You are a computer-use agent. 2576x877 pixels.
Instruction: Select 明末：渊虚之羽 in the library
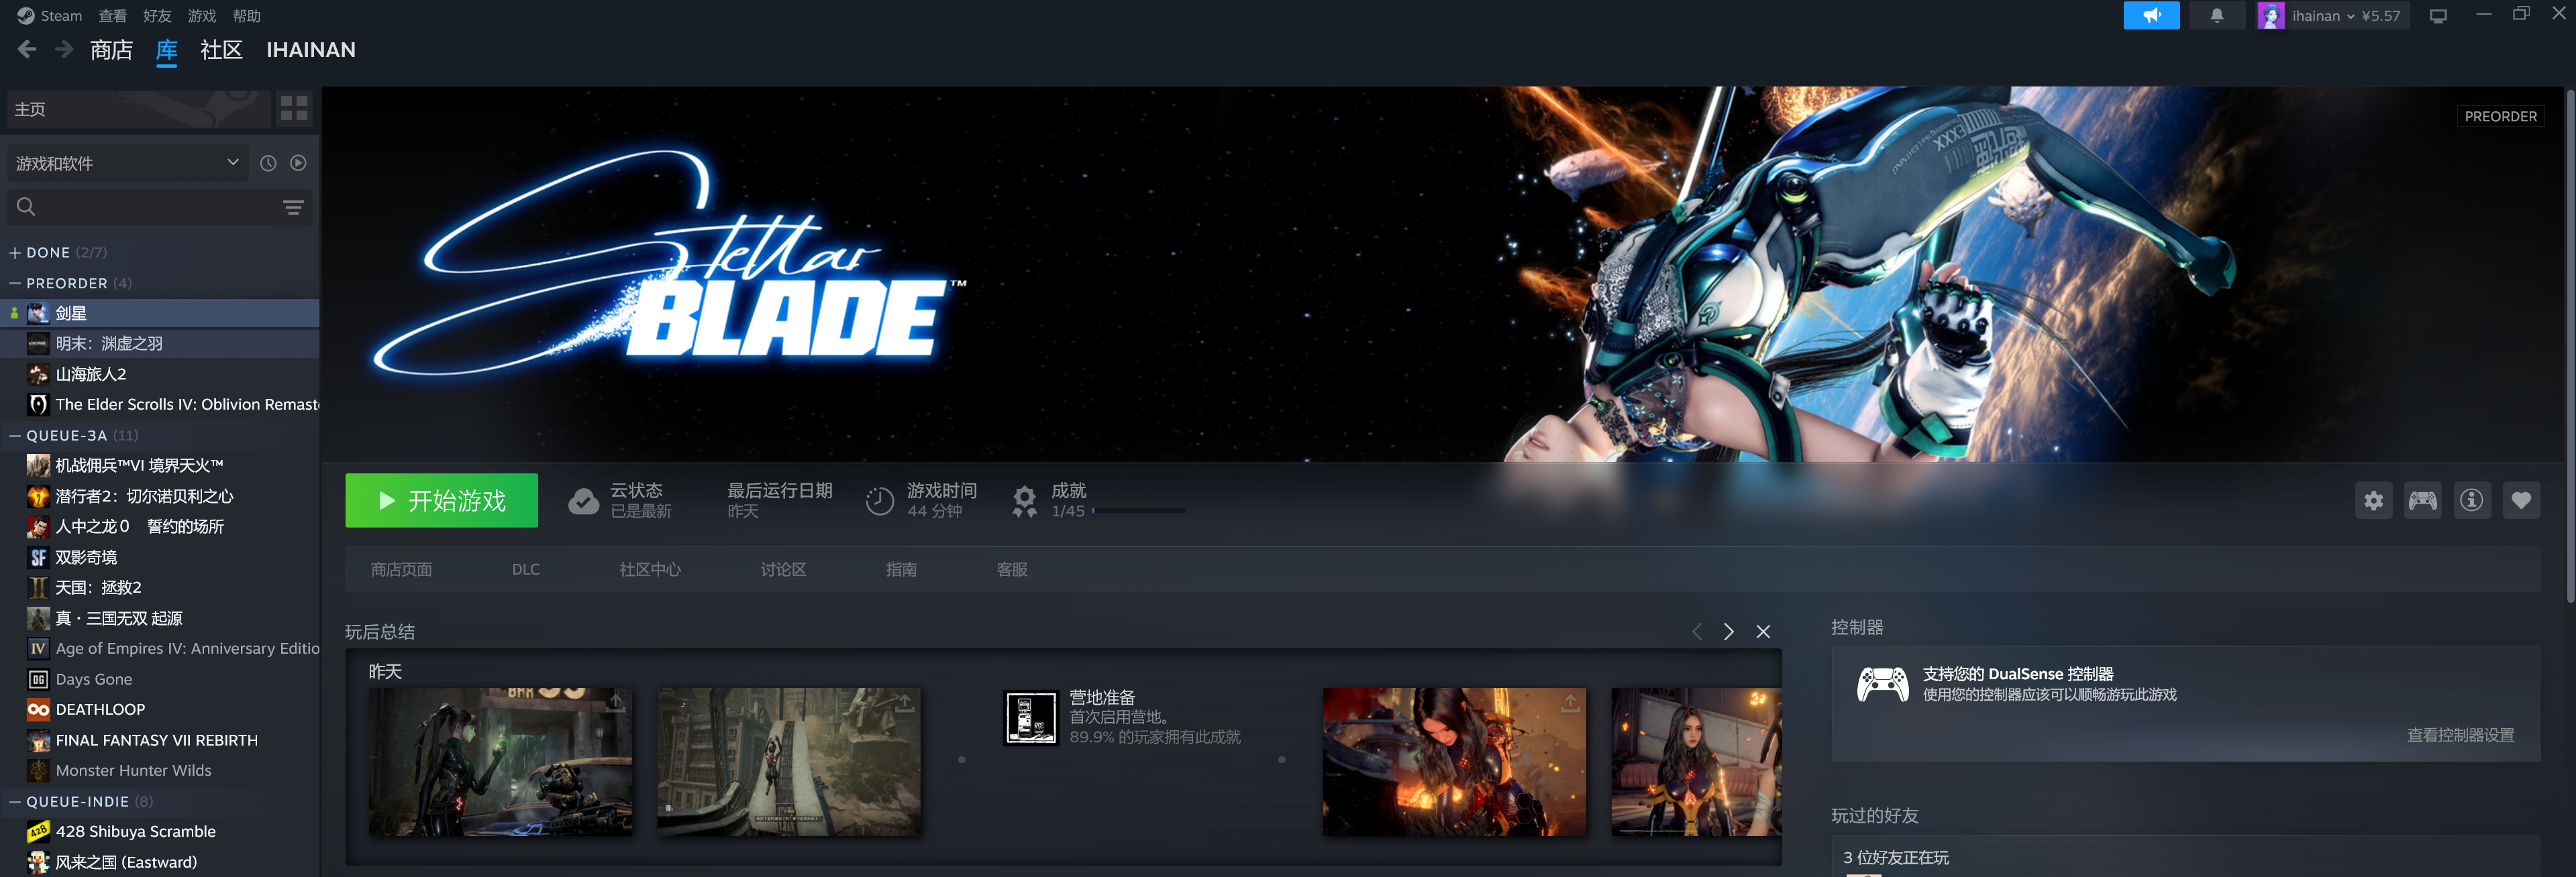pos(160,343)
